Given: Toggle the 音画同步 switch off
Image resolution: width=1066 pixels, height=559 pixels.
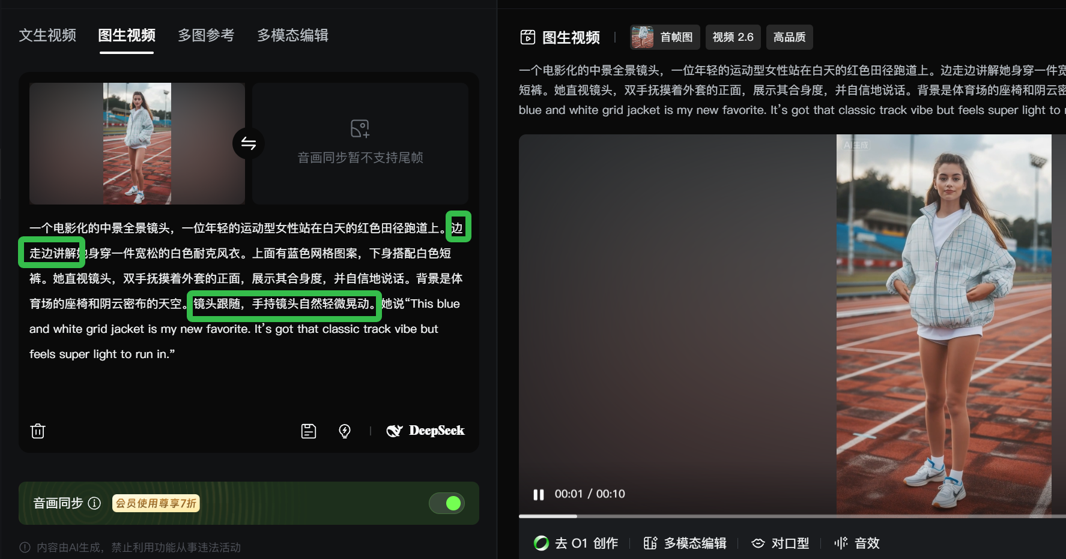Looking at the screenshot, I should pyautogui.click(x=446, y=503).
